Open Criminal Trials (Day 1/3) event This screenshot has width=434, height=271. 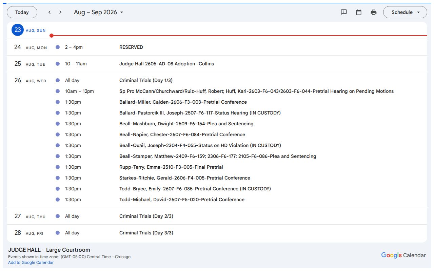click(146, 80)
